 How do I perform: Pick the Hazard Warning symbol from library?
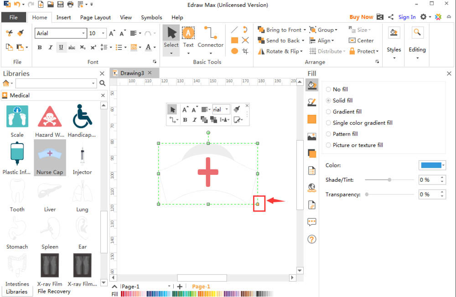(x=50, y=120)
